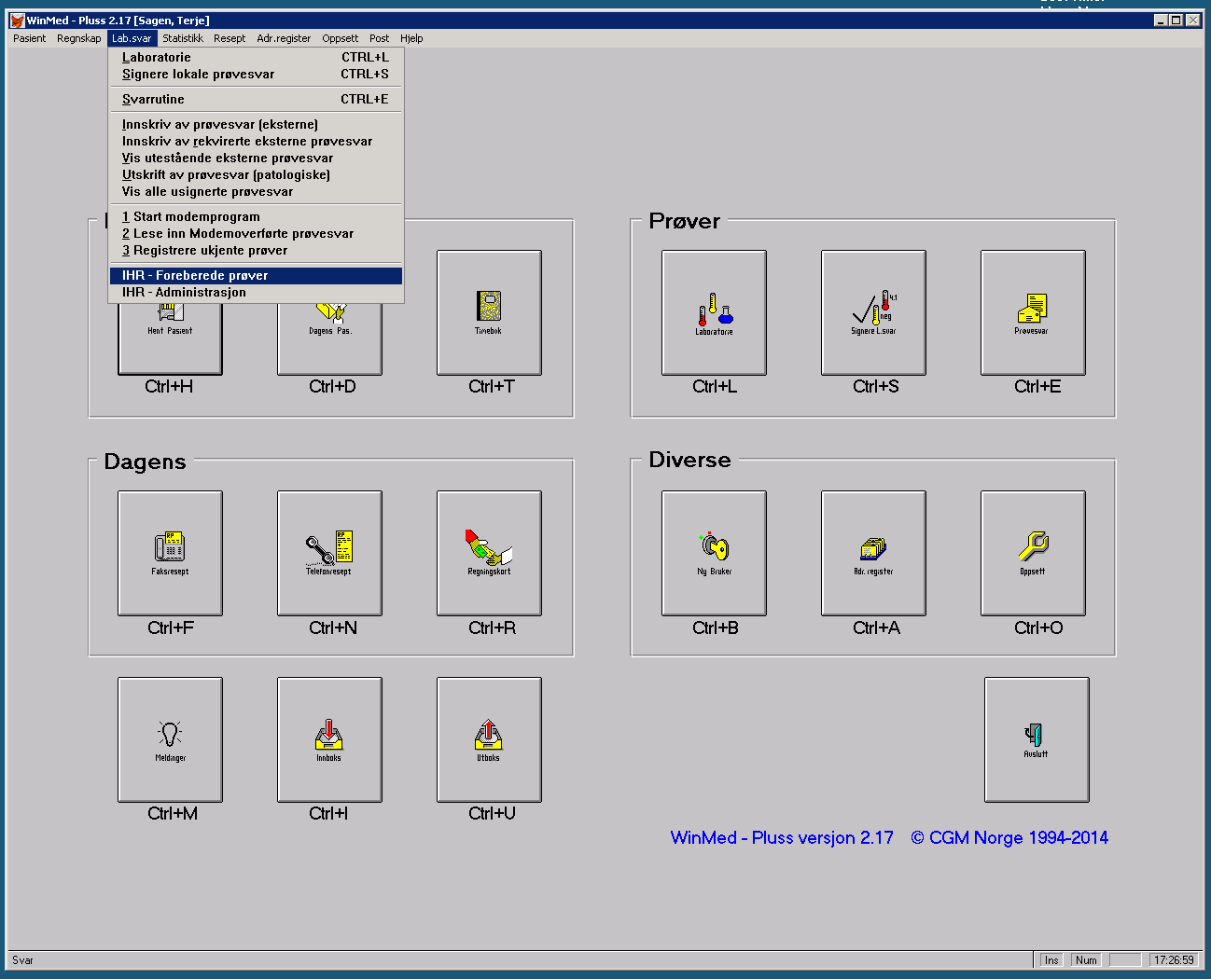Open the Statistikk menu

pyautogui.click(x=183, y=38)
